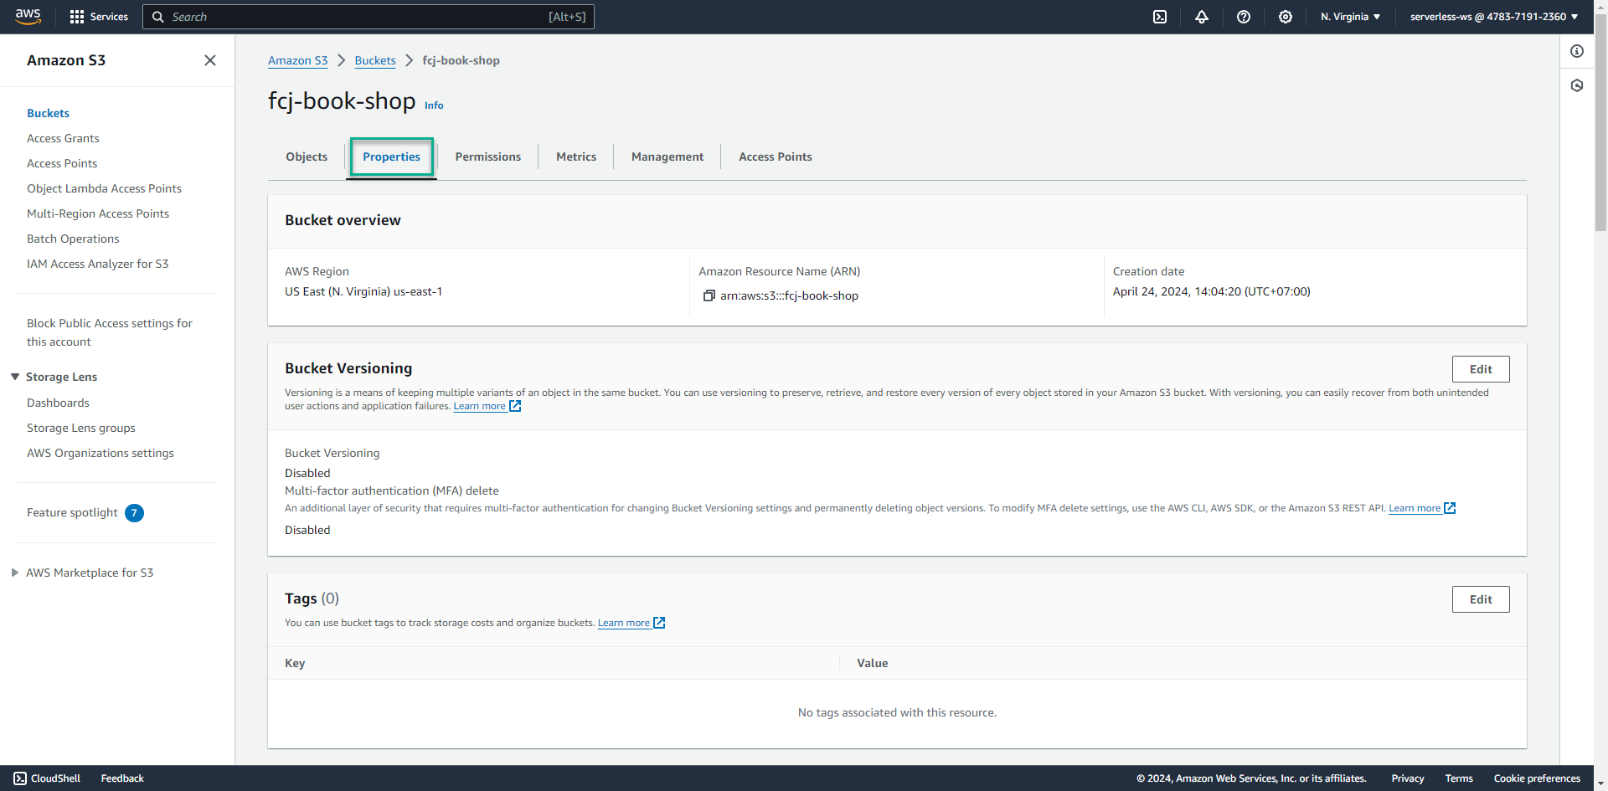Image resolution: width=1608 pixels, height=791 pixels.
Task: Open the Access Points tab
Action: [x=776, y=157]
